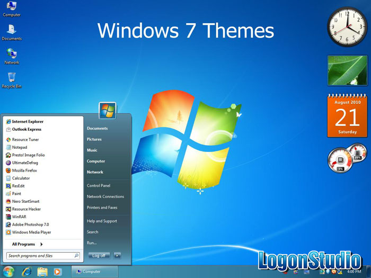
Task: Open the Computer desktop icon
Action: [11, 9]
